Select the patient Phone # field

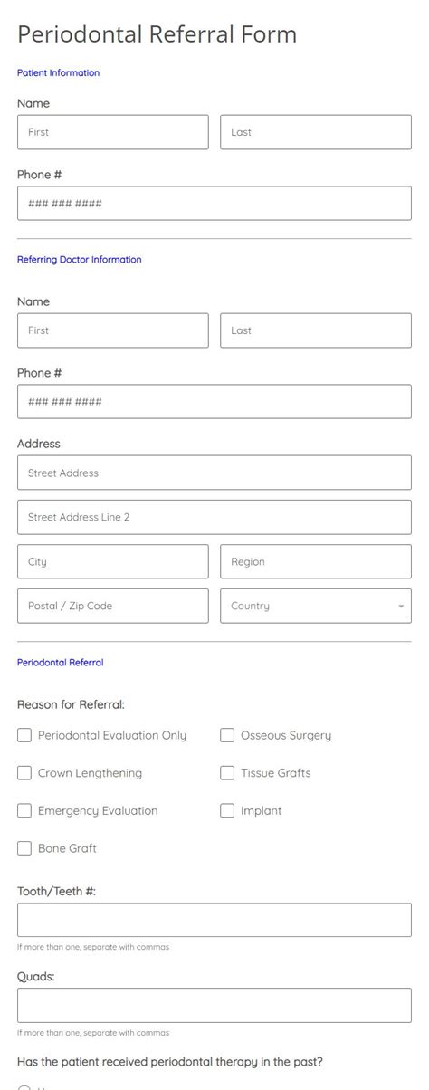pos(214,203)
